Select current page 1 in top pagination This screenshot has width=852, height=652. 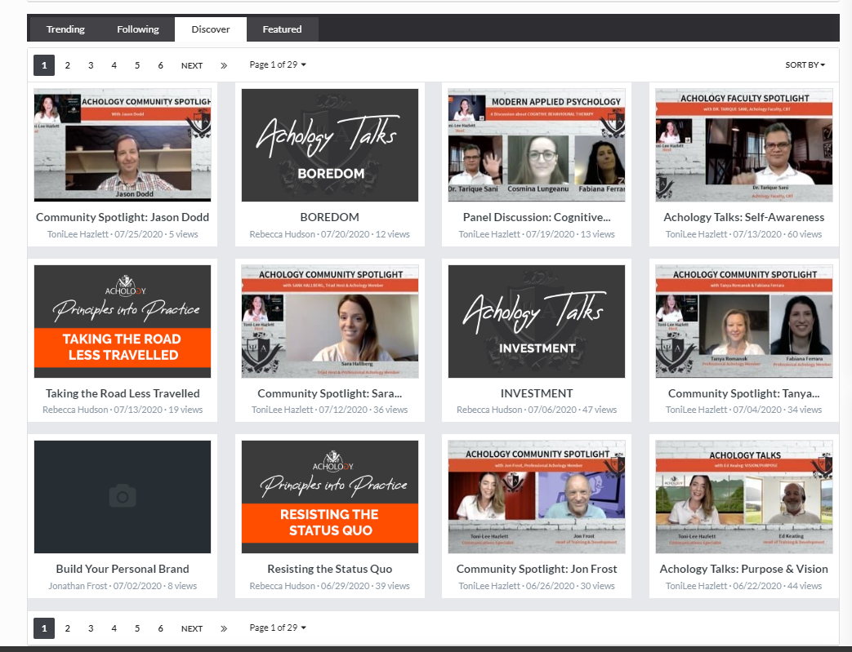pyautogui.click(x=44, y=65)
